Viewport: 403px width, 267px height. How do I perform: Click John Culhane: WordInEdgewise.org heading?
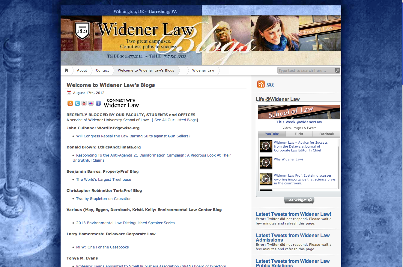click(103, 128)
